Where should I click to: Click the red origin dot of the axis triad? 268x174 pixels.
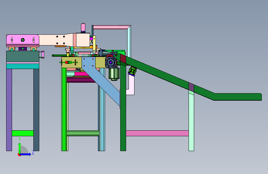19,154
